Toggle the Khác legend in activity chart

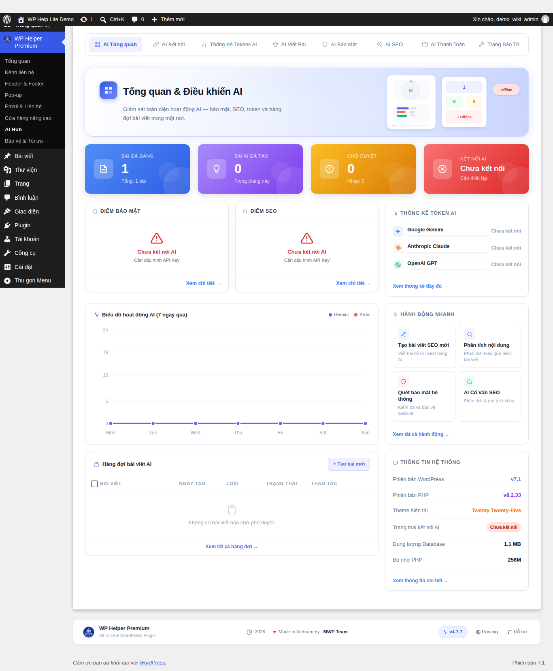click(362, 314)
